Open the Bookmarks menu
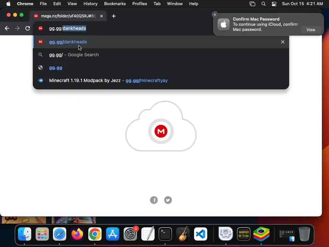Screen dimensions: 329x247 pyautogui.click(x=115, y=4)
